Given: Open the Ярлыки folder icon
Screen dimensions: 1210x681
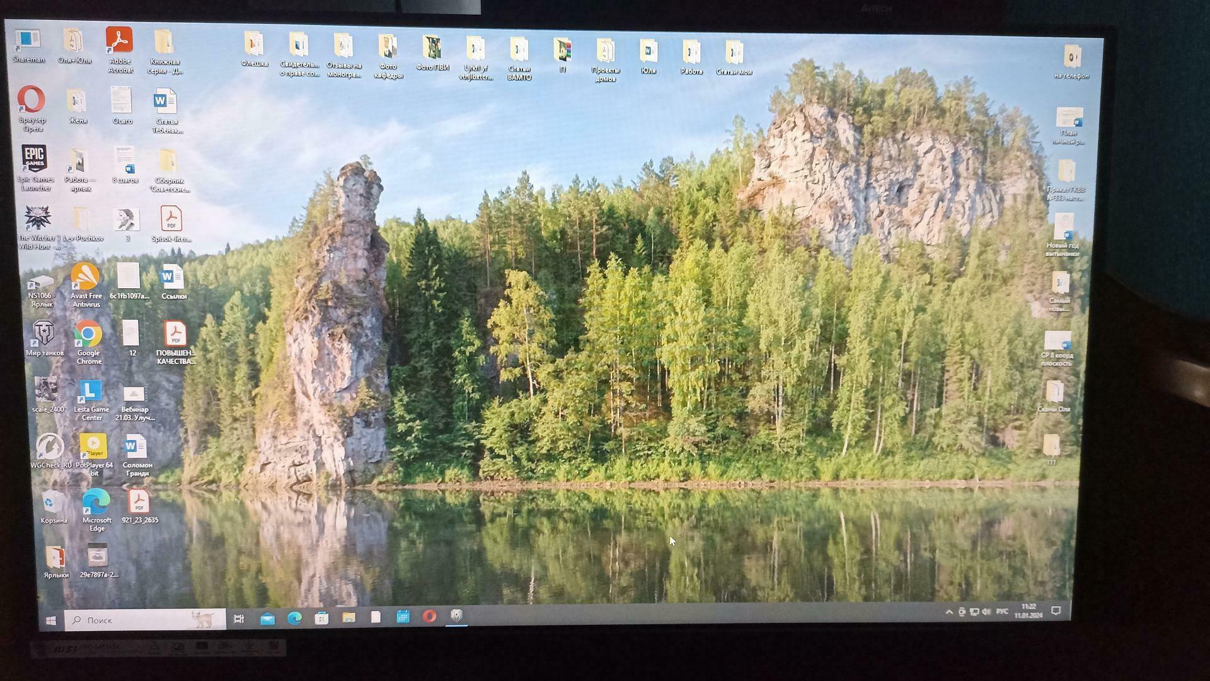Looking at the screenshot, I should point(56,561).
